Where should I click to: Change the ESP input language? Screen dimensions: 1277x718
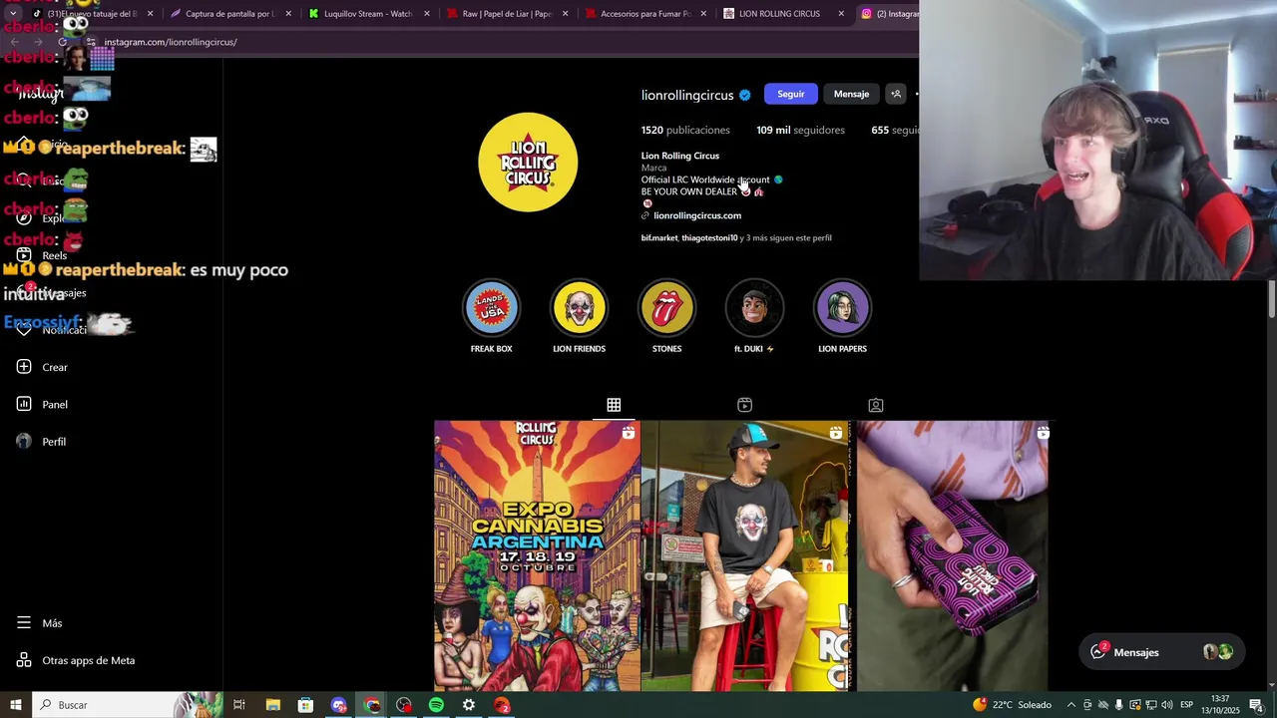pos(1186,705)
